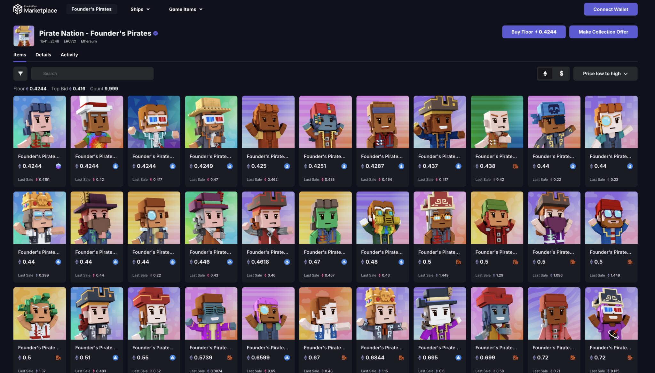This screenshot has width=655, height=373.
Task: Click the Proof of Play Marketplace logo
Action: (35, 9)
